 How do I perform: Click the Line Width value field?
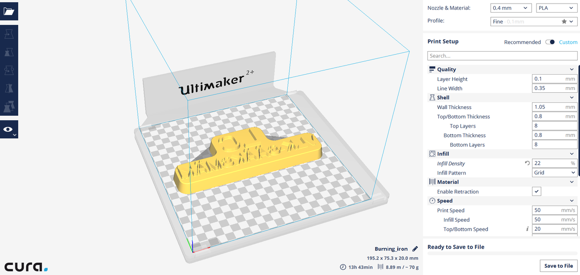pyautogui.click(x=554, y=88)
